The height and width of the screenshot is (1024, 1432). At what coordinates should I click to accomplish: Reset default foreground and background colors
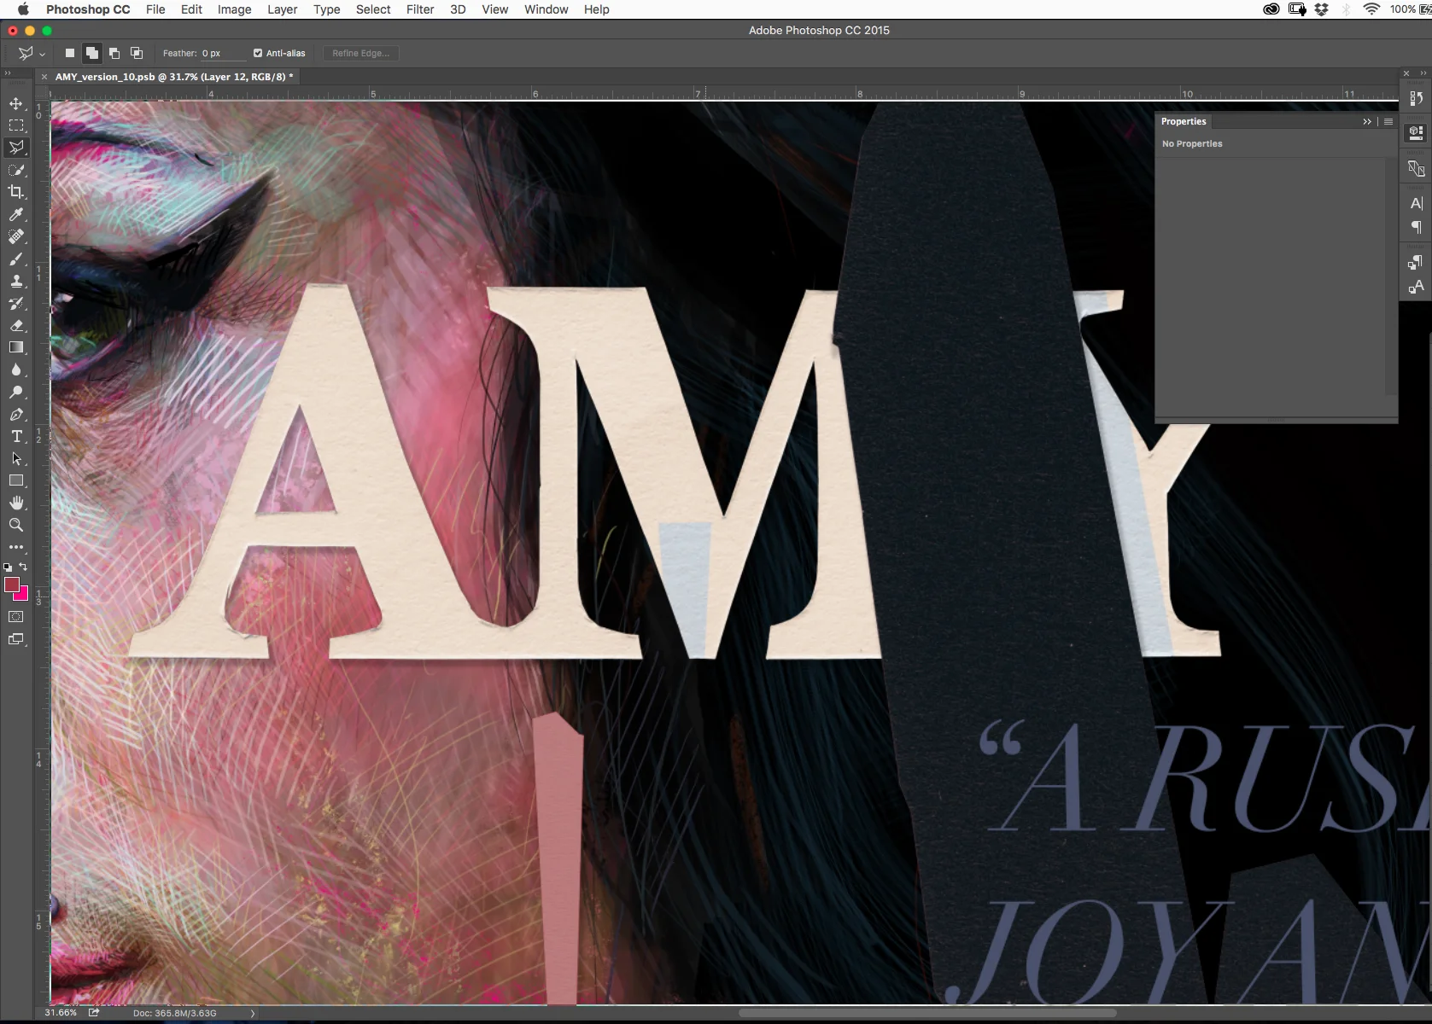pos(8,567)
